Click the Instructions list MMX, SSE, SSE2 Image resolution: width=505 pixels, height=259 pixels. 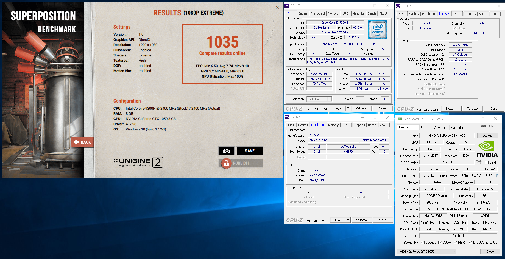coord(348,61)
